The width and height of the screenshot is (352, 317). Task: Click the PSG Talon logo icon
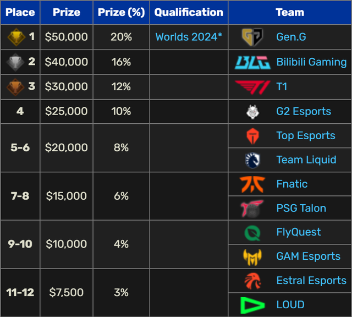[252, 208]
